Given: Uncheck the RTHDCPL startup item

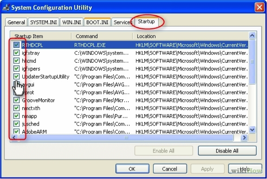Looking at the screenshot, I should tap(16, 45).
